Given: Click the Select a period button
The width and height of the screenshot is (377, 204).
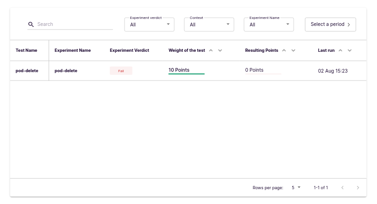Looking at the screenshot, I should [x=330, y=25].
